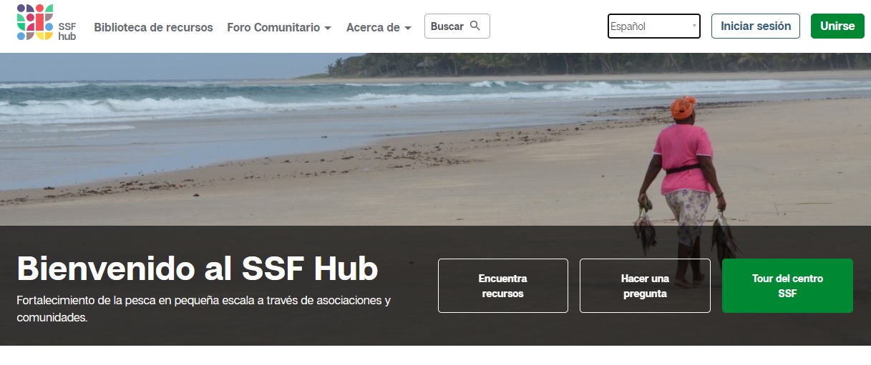The height and width of the screenshot is (365, 871).
Task: Click the Bienvenido al SSF Hub heading
Action: click(198, 269)
